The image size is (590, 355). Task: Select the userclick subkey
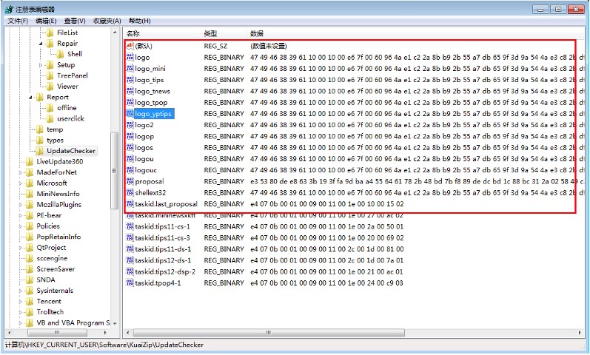point(71,119)
